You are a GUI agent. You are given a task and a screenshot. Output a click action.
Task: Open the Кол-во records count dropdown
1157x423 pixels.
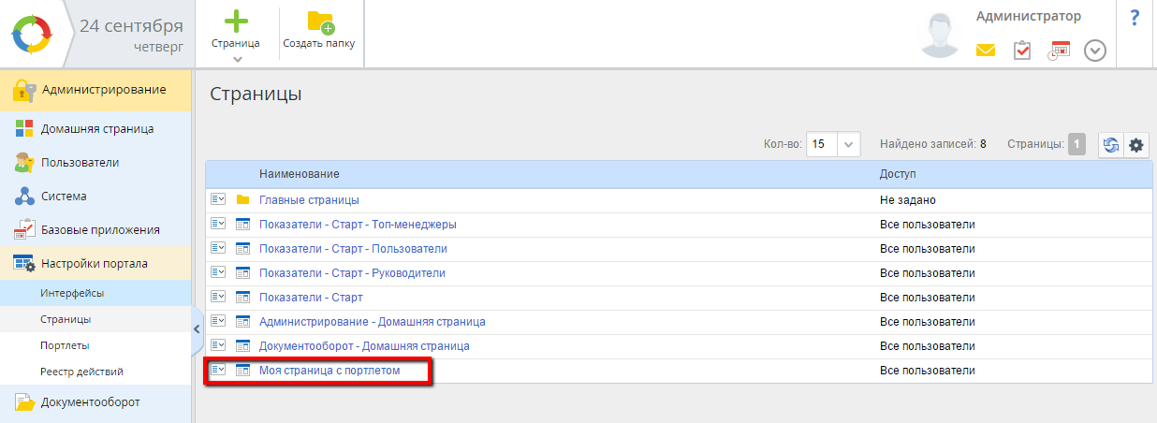click(x=848, y=145)
